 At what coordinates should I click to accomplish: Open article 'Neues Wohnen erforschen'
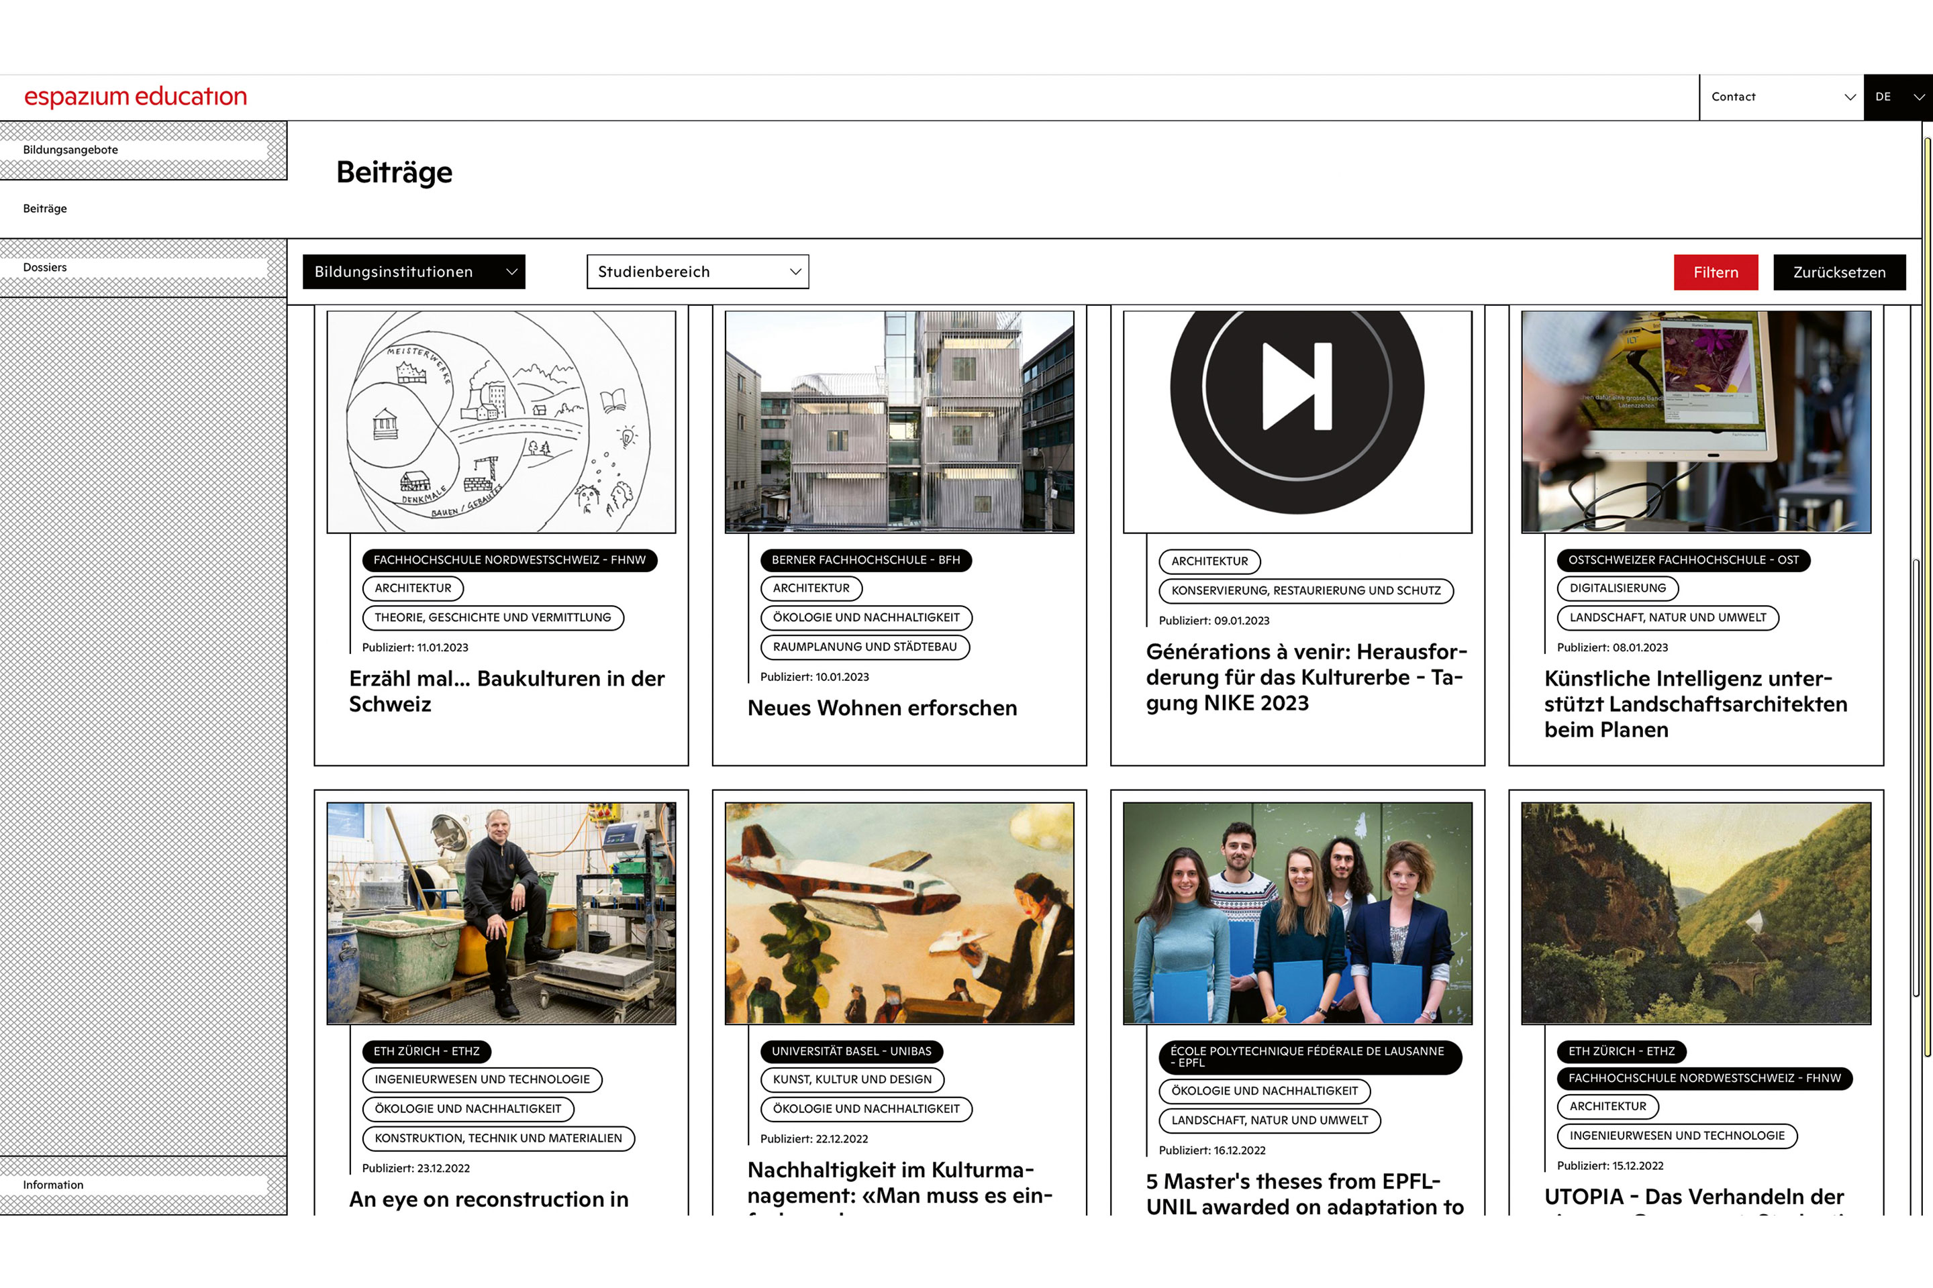[883, 708]
